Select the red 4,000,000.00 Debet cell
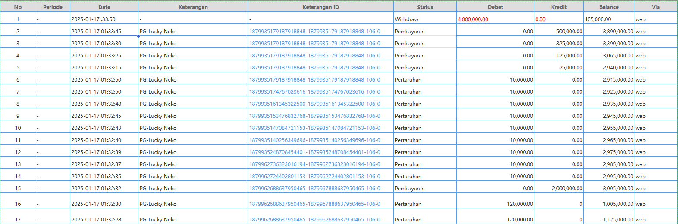 (473, 19)
